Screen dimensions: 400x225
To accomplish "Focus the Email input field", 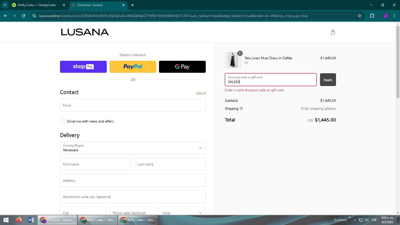I will pos(133,105).
